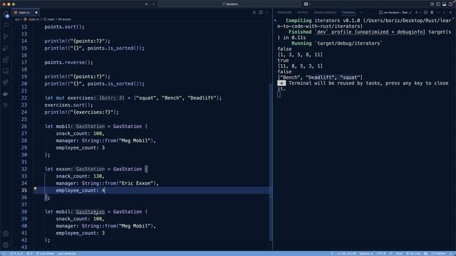Click terminal output "[11, 8, 5, 3, 1]"
456x256 pixels.
tap(300, 66)
